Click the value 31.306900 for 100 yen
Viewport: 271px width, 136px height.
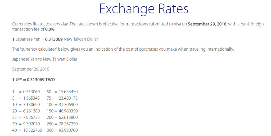[x=68, y=104]
